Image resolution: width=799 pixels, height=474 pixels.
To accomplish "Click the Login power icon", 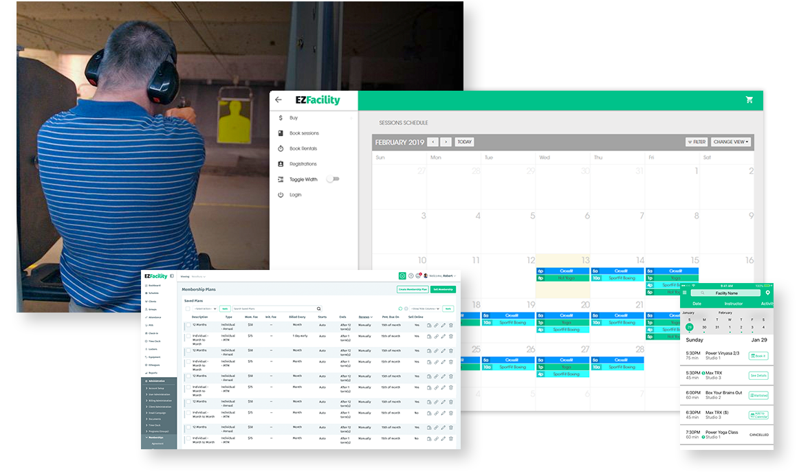I will 281,195.
